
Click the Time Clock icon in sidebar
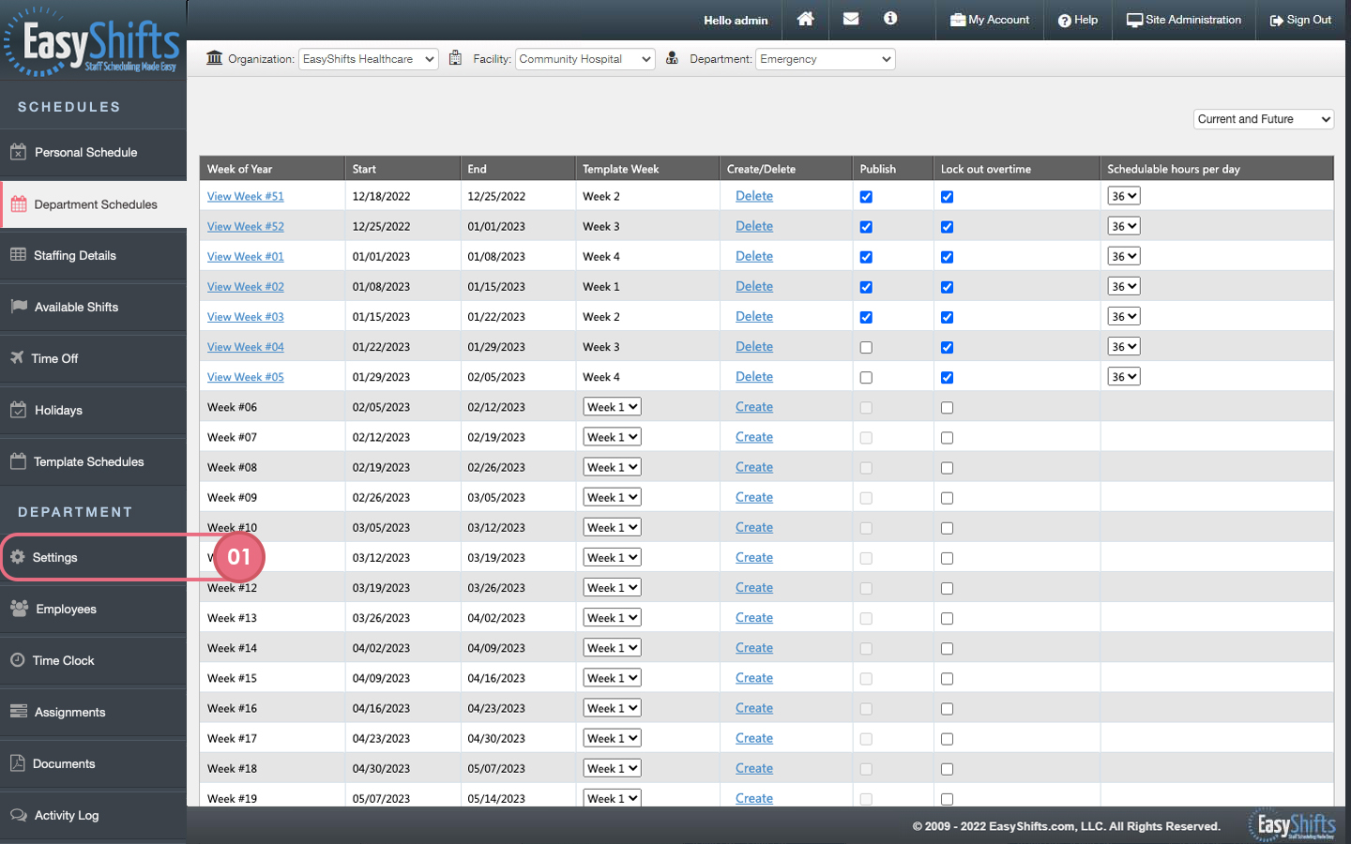coord(18,660)
